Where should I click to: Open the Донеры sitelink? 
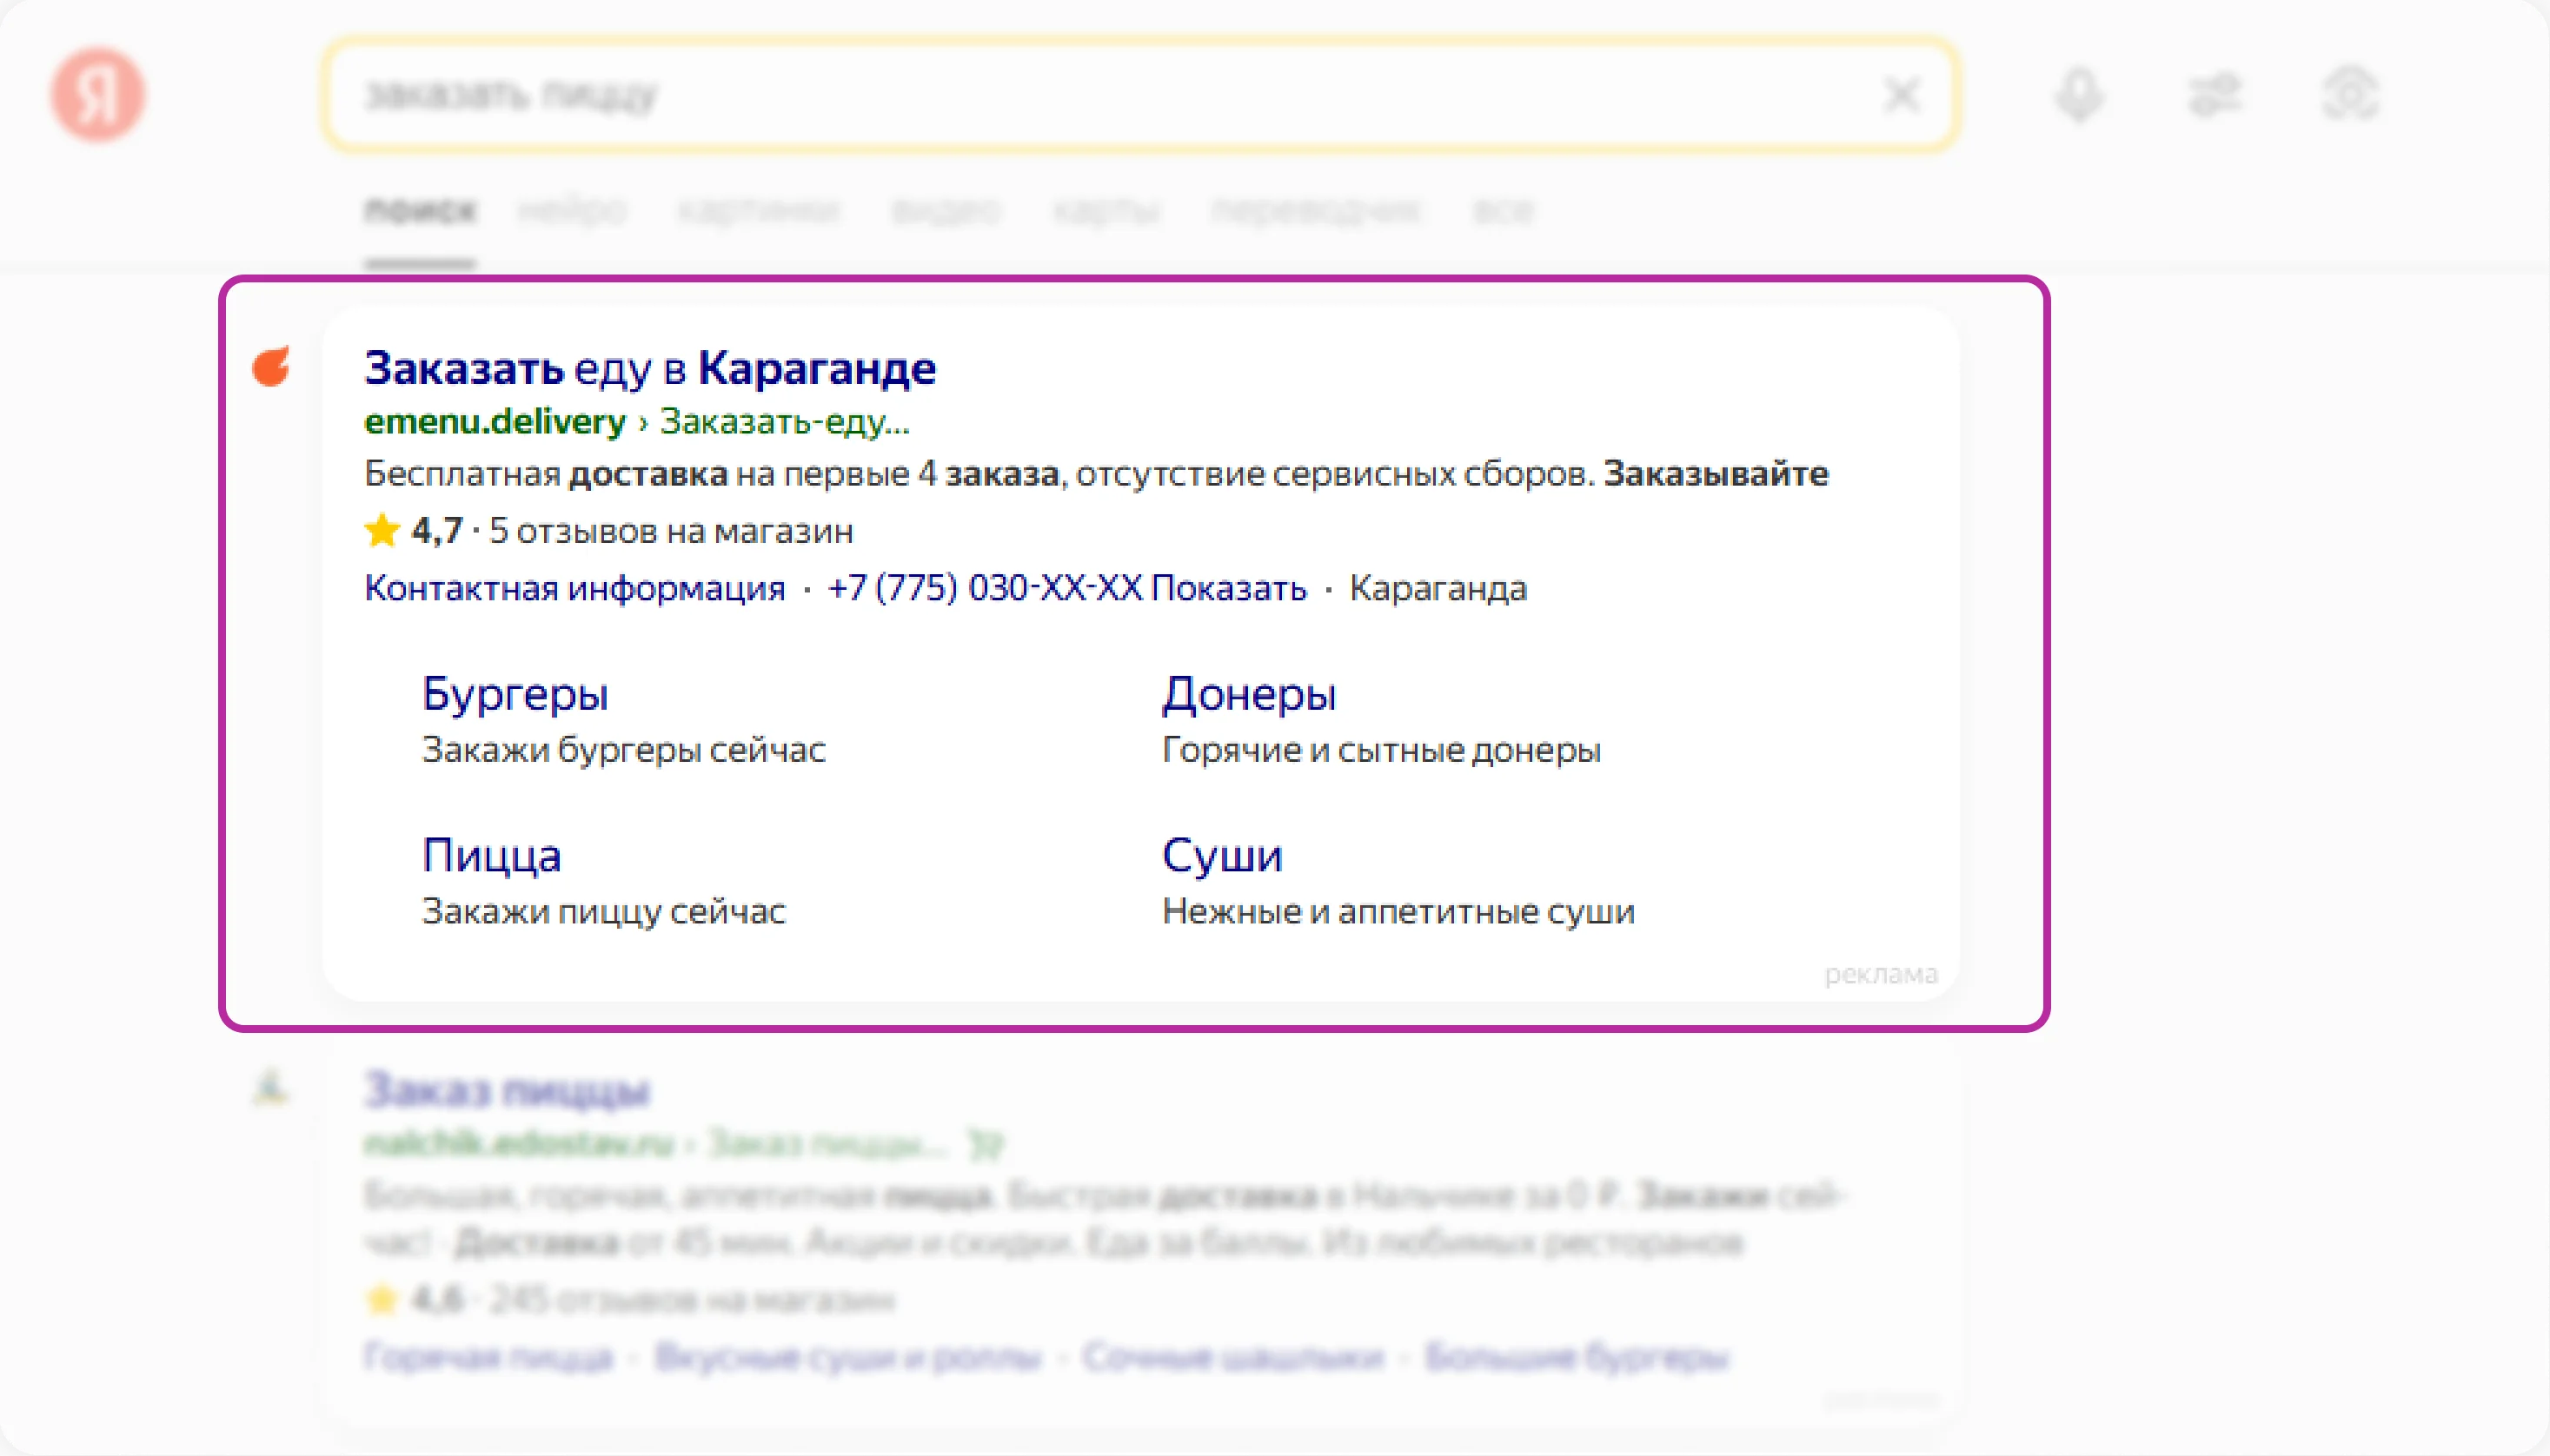pos(1248,693)
